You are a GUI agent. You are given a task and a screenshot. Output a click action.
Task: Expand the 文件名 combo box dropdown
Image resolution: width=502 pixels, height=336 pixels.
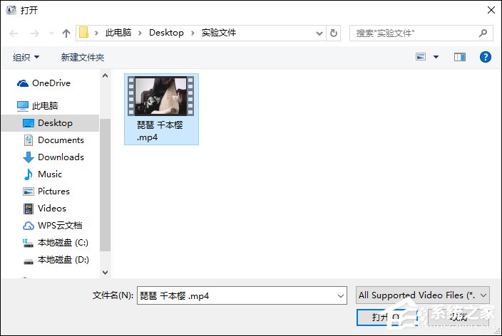[x=341, y=295]
